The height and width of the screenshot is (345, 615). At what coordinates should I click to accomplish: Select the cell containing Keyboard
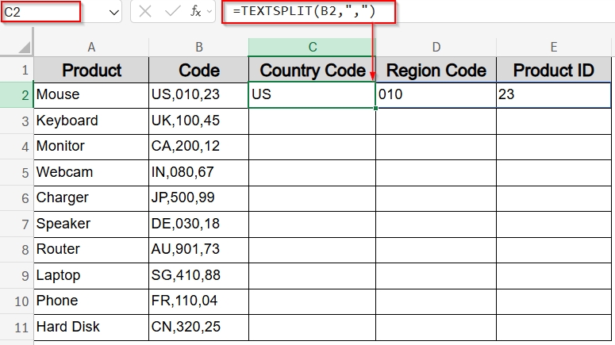91,121
